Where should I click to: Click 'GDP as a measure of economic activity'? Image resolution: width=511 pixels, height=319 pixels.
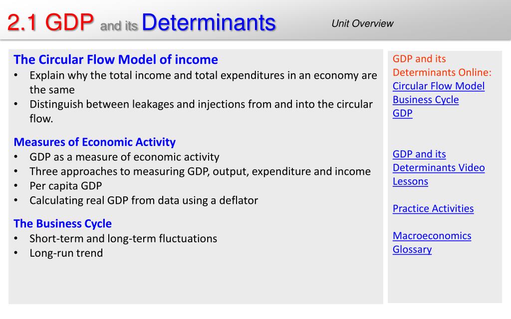tap(124, 157)
